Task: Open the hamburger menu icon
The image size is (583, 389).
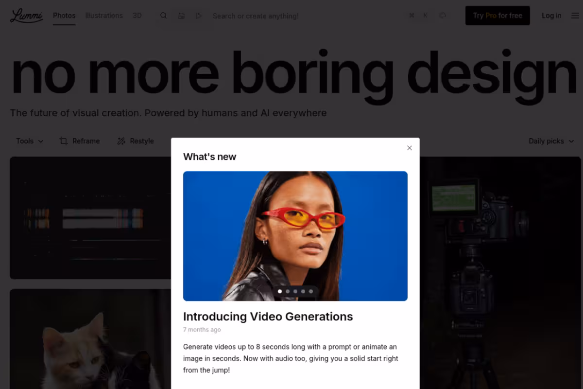Action: tap(575, 16)
